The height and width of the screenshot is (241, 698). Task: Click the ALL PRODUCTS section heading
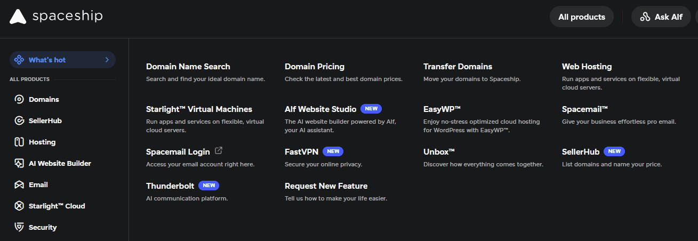29,79
